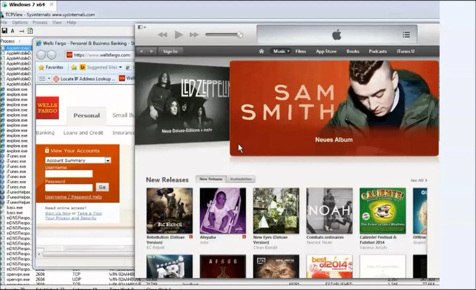Open the Username / Password Help link
This screenshot has width=476, height=290.
point(73,197)
